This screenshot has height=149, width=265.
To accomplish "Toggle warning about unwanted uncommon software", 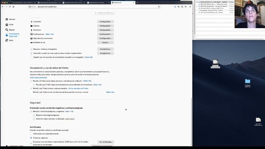I will 34,119.
